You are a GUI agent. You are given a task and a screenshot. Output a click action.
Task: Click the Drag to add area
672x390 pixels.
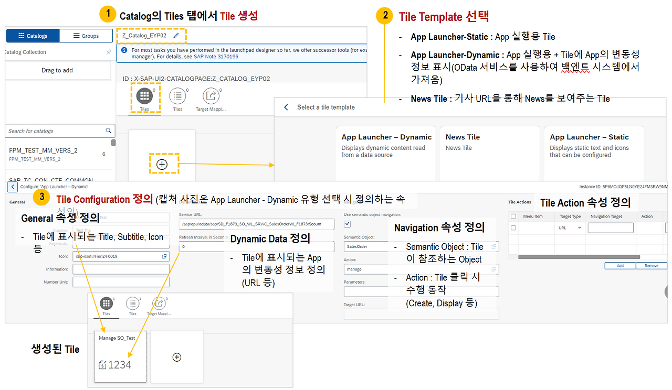(x=57, y=70)
